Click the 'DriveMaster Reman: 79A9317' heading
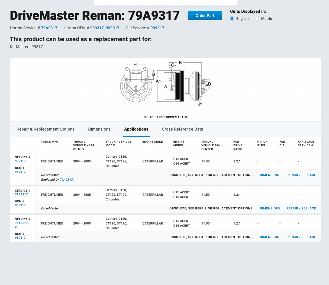Screen dimensions: 329x285 click(x=95, y=15)
